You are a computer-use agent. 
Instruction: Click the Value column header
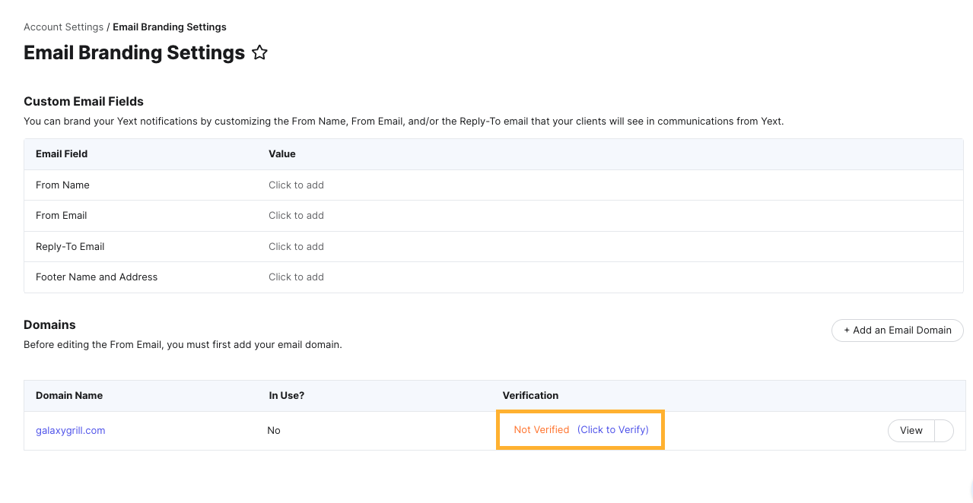(281, 153)
